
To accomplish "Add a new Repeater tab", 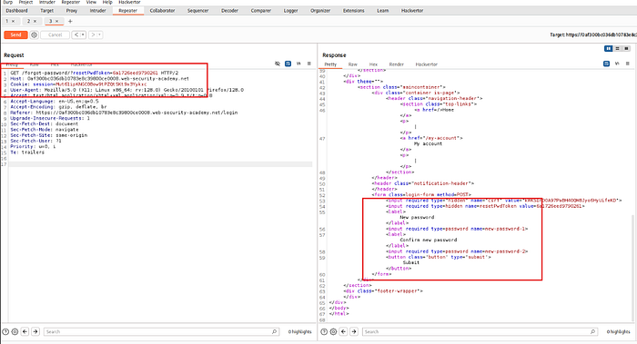I will click(x=70, y=21).
